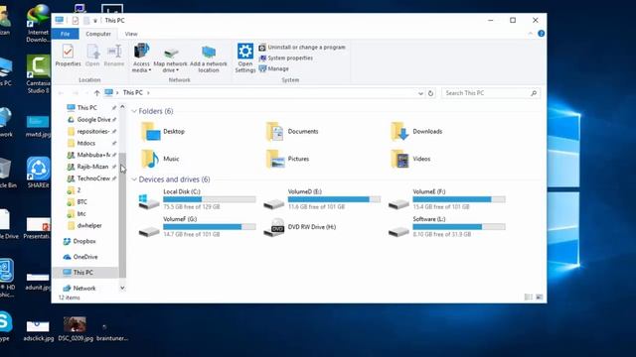The width and height of the screenshot is (636, 357).
Task: Select Network in navigation pane
Action: tap(83, 289)
